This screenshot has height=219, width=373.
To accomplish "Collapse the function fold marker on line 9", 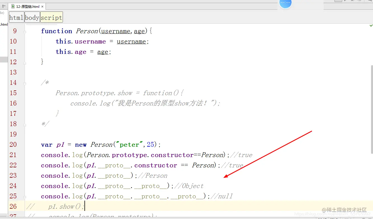I will [25, 32].
